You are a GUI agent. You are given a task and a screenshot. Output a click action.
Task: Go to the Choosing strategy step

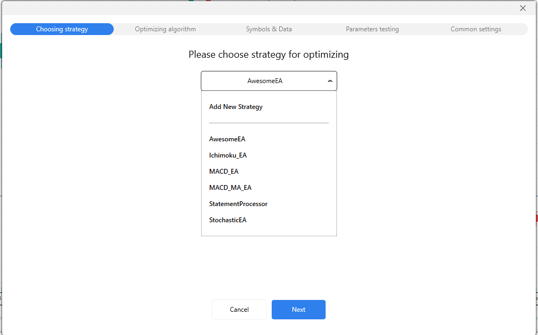(62, 29)
